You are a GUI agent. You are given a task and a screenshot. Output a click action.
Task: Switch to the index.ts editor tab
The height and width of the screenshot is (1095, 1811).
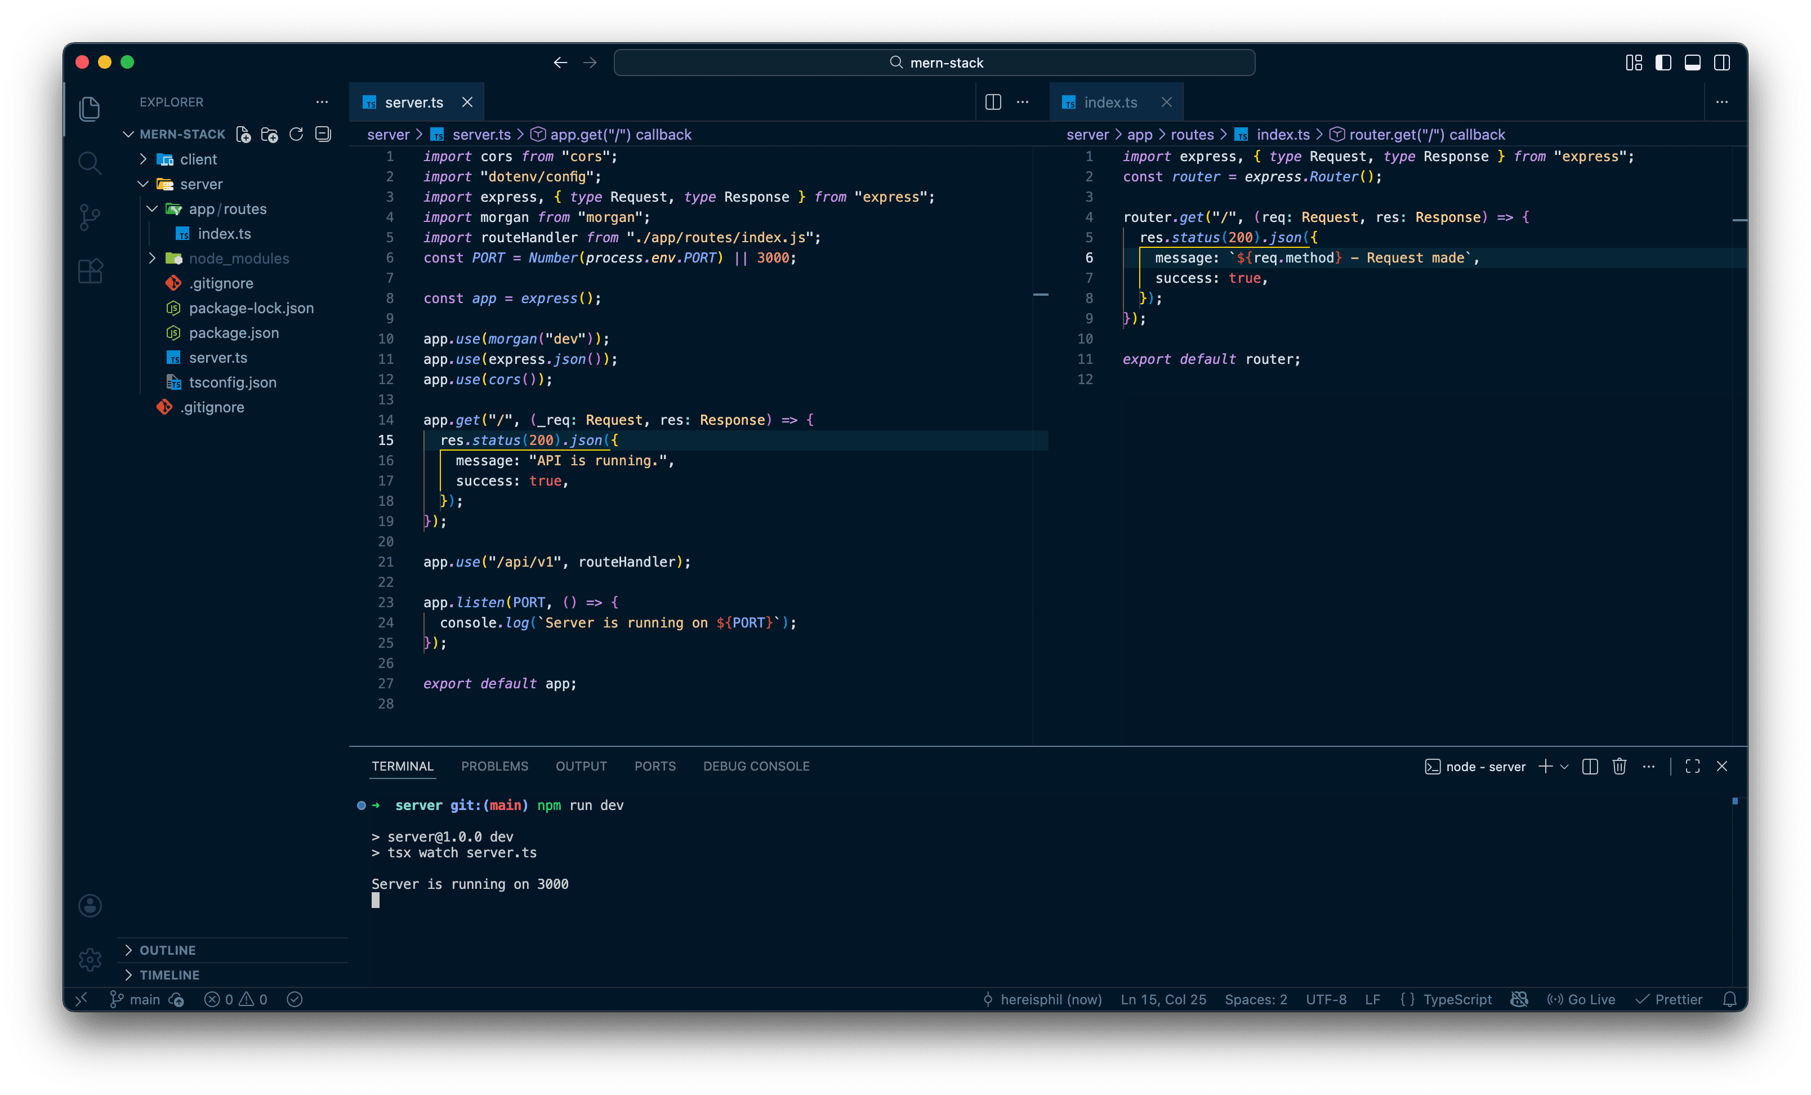(x=1111, y=101)
